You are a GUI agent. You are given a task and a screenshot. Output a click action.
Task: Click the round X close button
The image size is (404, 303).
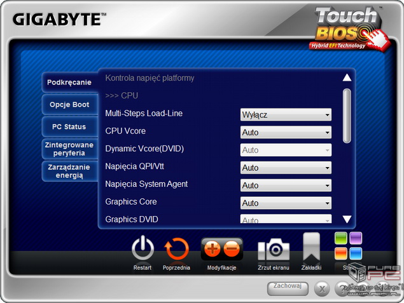(321, 289)
